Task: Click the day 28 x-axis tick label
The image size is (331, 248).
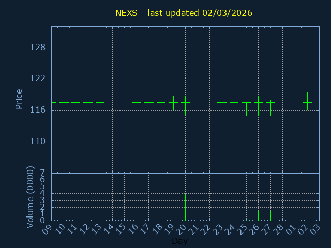Action: point(278,229)
